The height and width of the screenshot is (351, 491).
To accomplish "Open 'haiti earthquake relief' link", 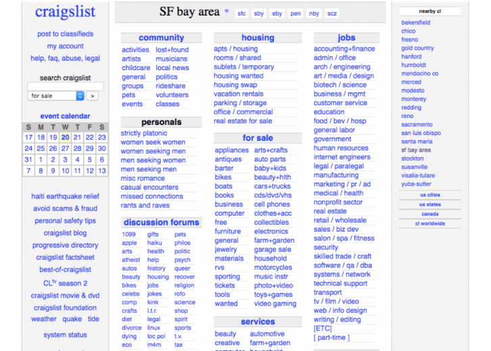I will pyautogui.click(x=65, y=196).
